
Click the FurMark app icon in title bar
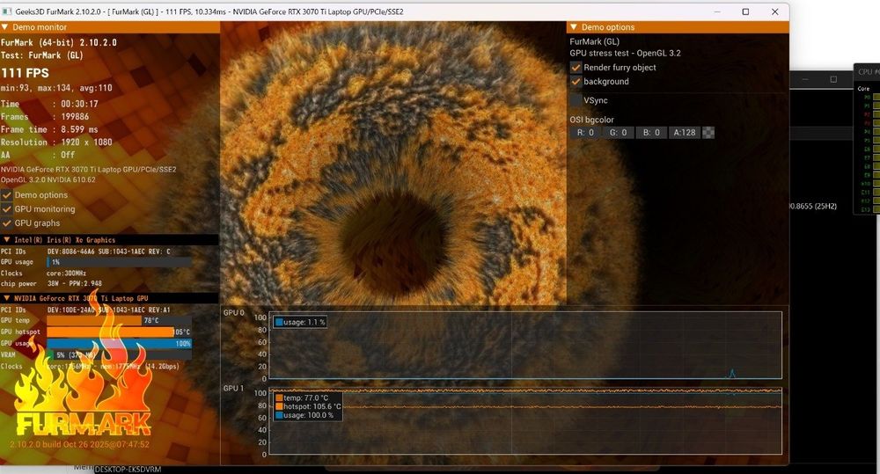coord(7,11)
